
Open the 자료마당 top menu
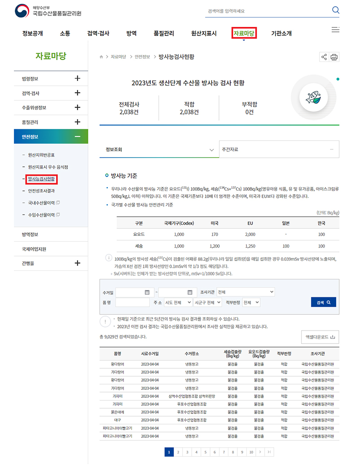244,33
